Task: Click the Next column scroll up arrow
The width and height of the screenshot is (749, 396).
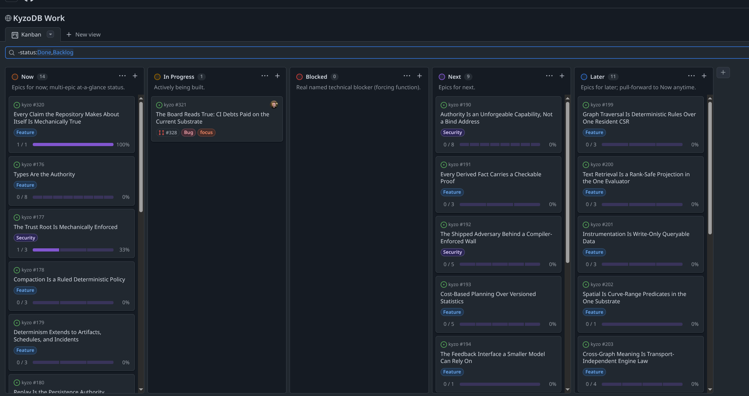Action: (568, 98)
